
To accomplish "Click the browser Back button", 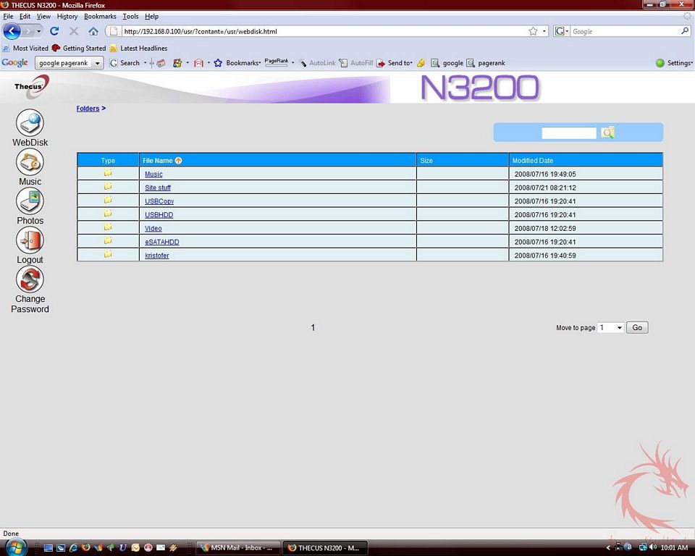I will click(x=12, y=31).
